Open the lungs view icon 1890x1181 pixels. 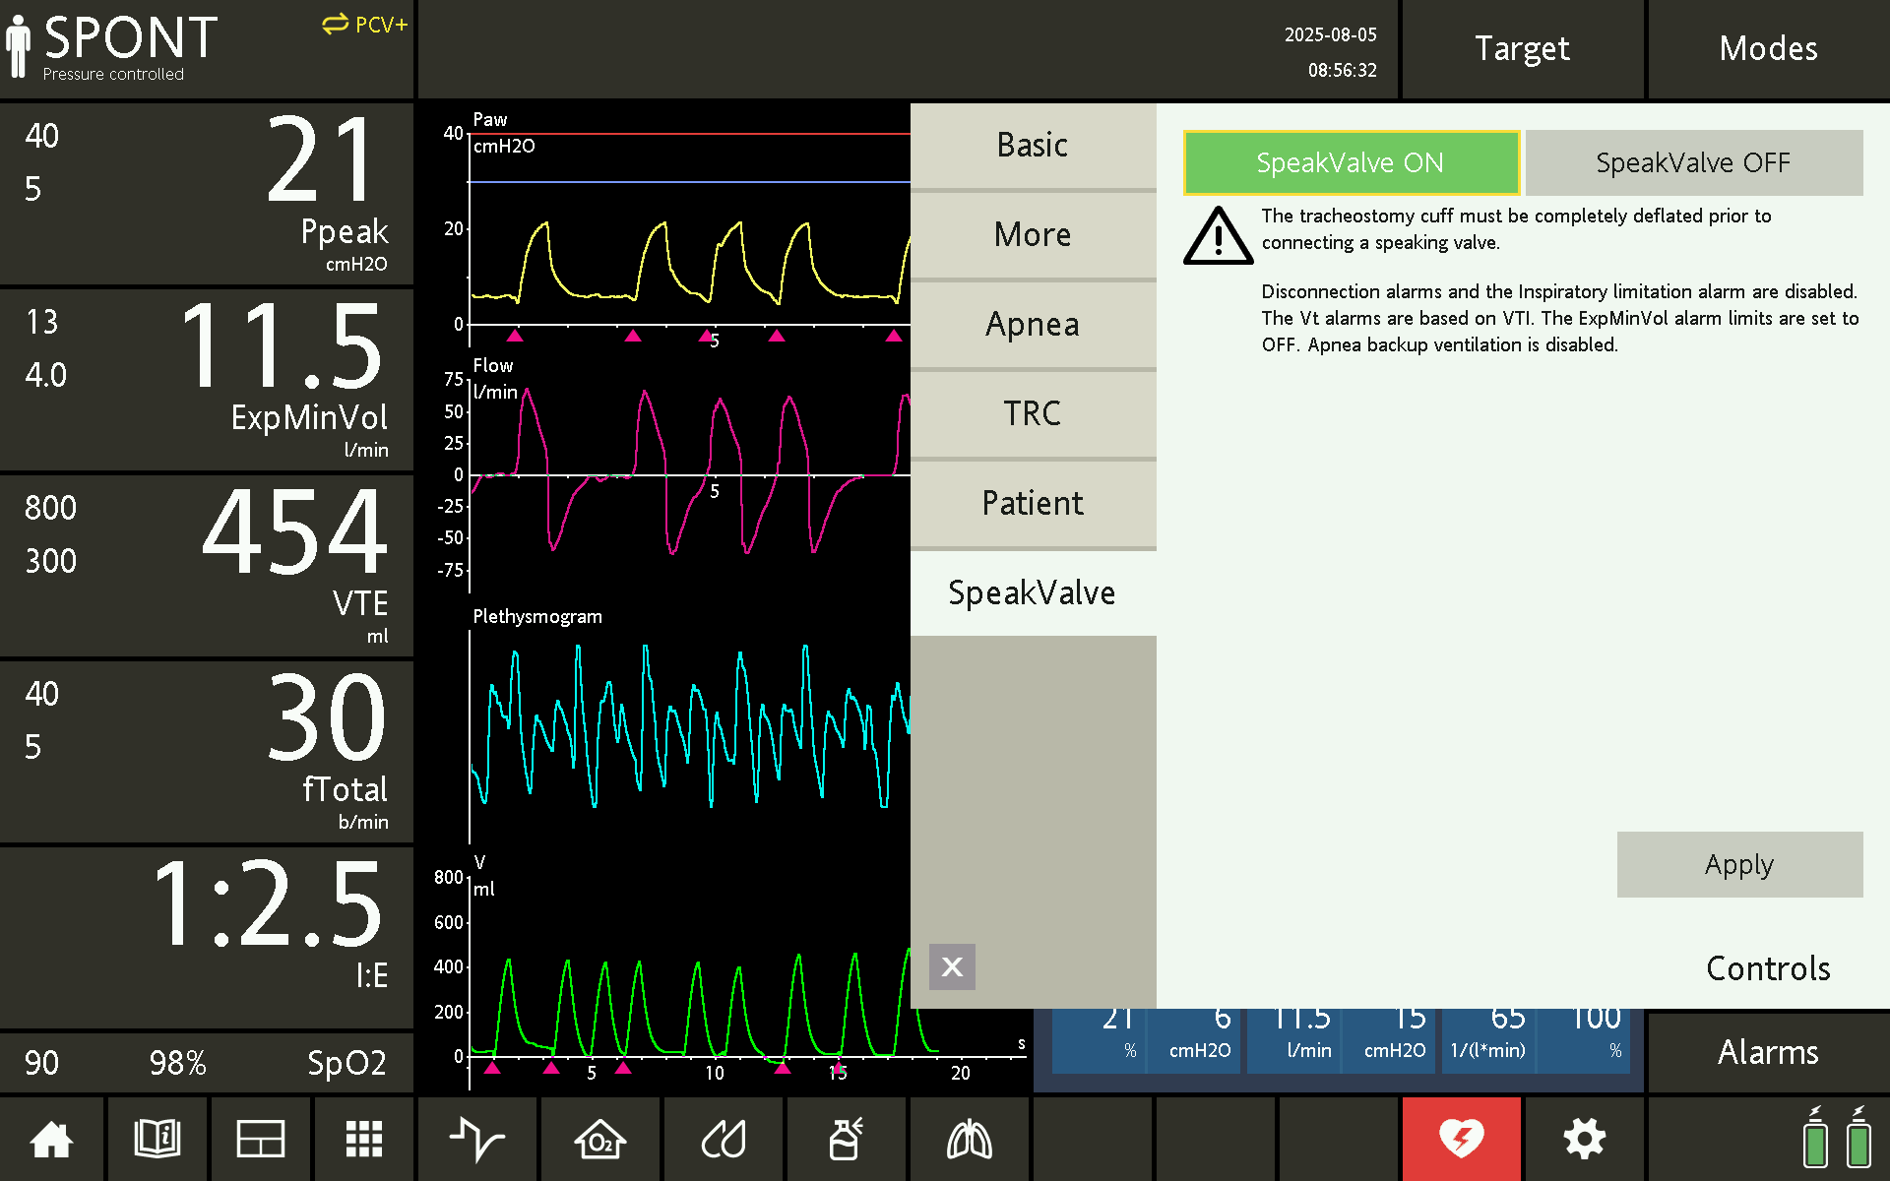coord(969,1140)
